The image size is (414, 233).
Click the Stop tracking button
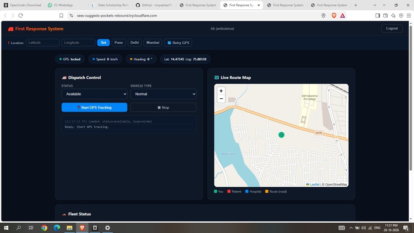(x=163, y=107)
